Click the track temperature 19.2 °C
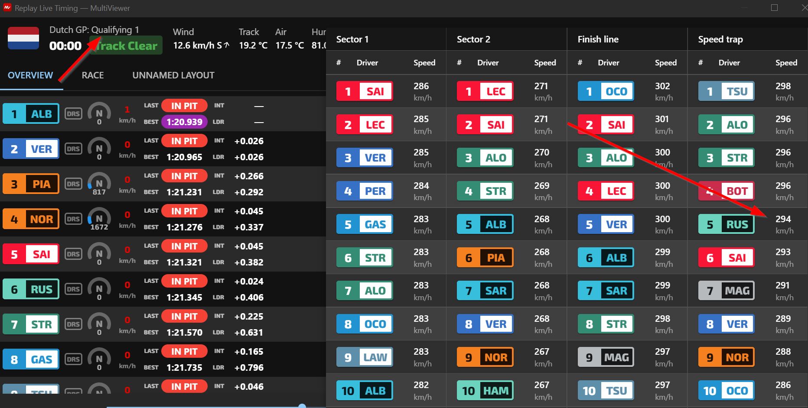 point(253,45)
